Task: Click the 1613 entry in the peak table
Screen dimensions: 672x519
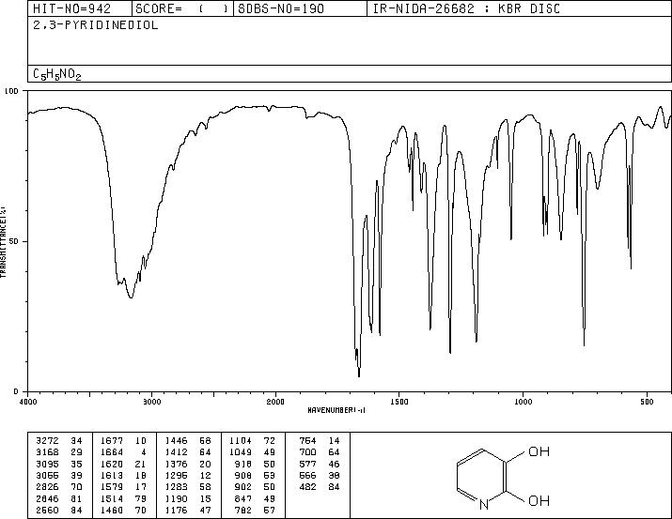Action: click(112, 475)
